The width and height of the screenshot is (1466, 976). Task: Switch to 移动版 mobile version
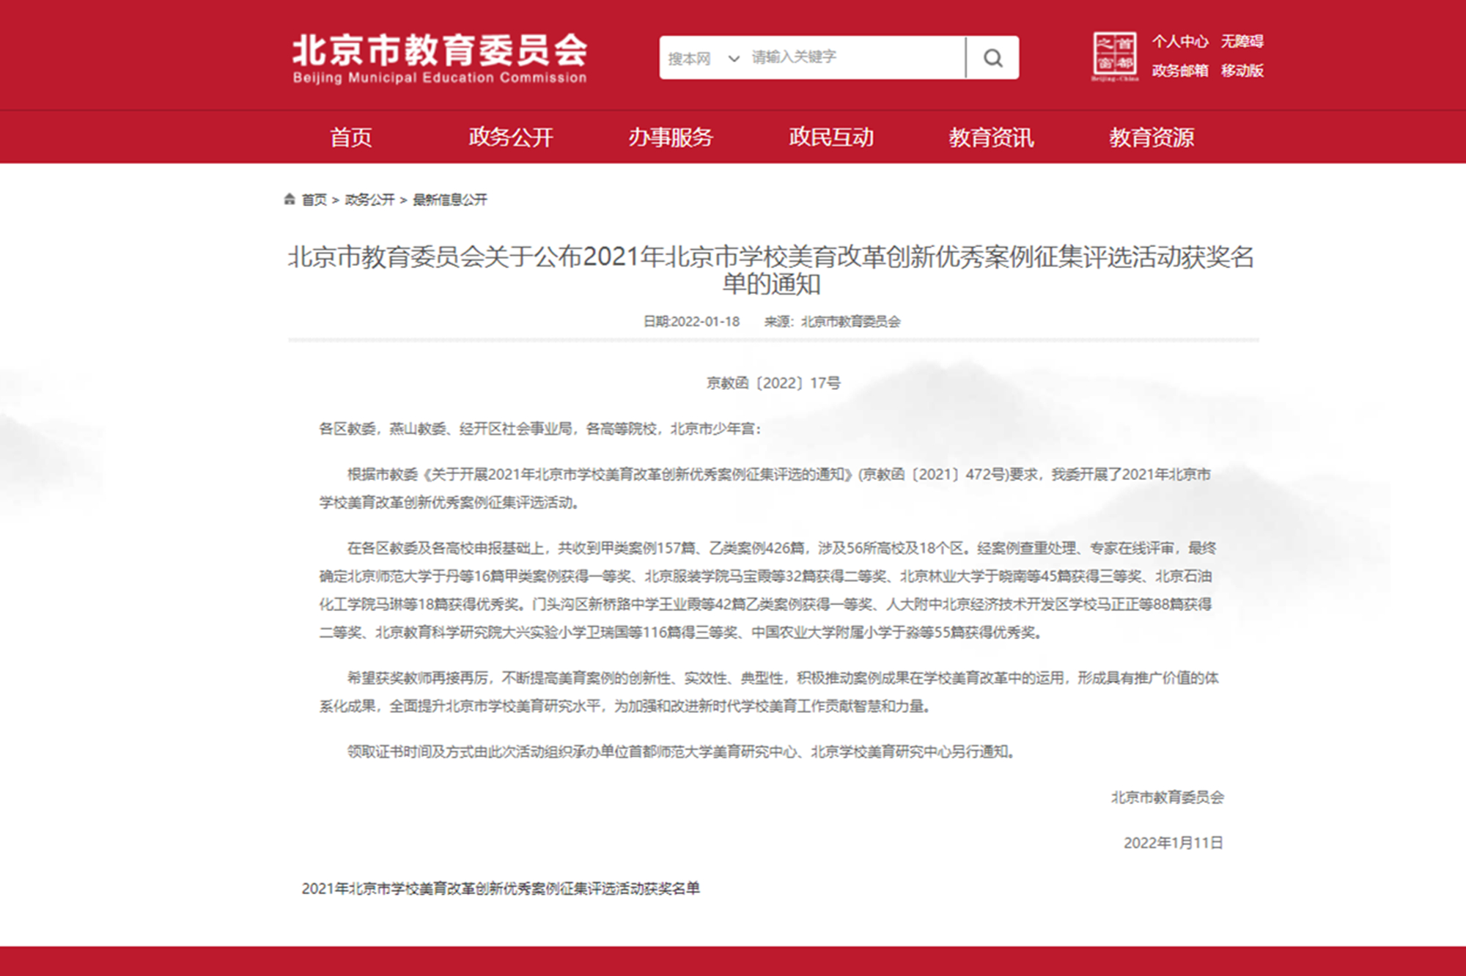[1242, 71]
